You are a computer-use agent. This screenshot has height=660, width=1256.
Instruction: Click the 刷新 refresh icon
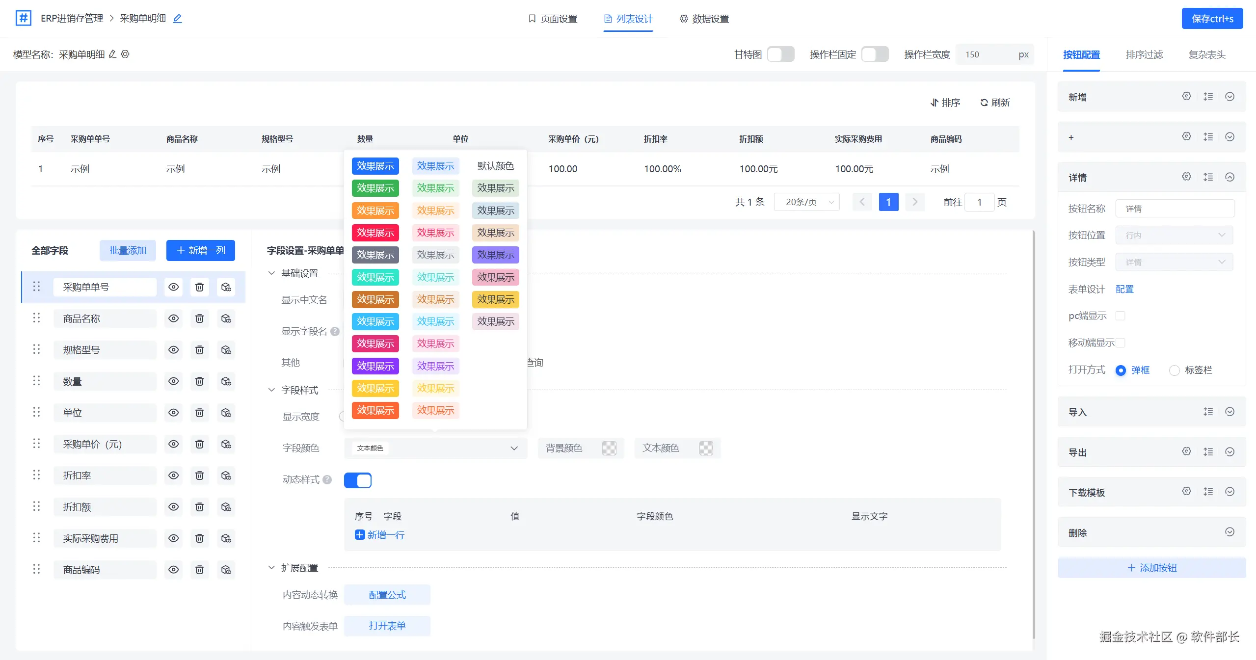click(x=984, y=103)
